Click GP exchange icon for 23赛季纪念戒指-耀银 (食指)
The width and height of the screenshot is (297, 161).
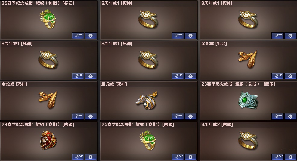pos(277,116)
